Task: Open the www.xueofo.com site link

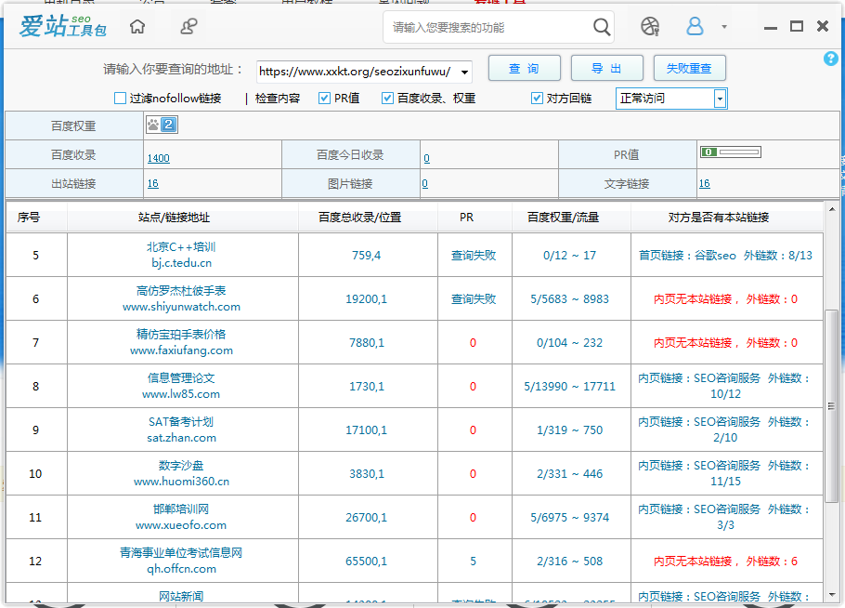Action: click(x=181, y=525)
